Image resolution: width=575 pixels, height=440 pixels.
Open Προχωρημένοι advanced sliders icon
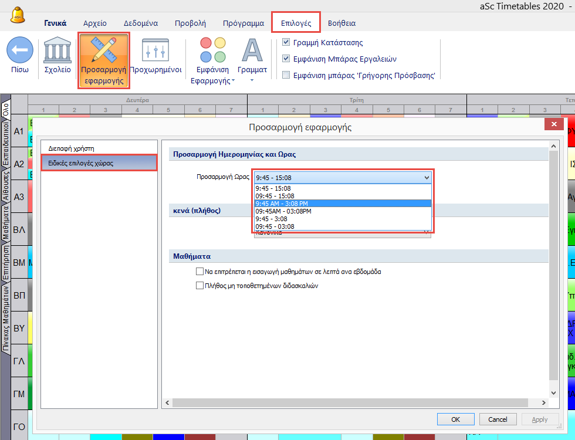pyautogui.click(x=156, y=51)
